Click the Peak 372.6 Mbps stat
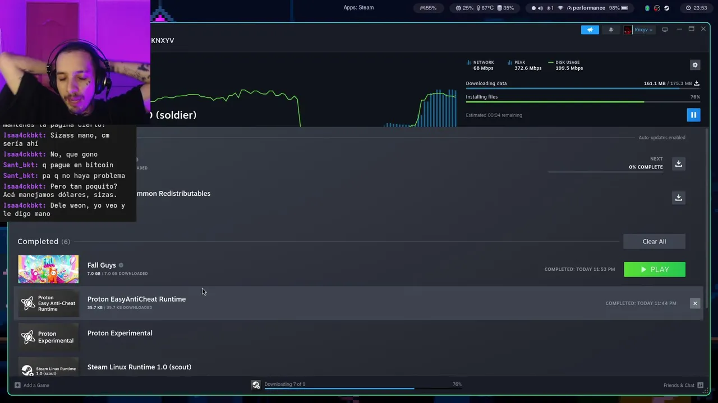The height and width of the screenshot is (403, 718). (524, 65)
